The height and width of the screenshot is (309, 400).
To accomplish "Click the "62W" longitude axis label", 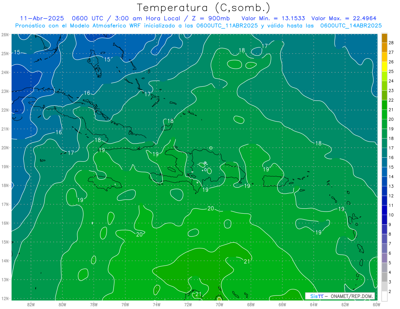I will click(x=345, y=304).
